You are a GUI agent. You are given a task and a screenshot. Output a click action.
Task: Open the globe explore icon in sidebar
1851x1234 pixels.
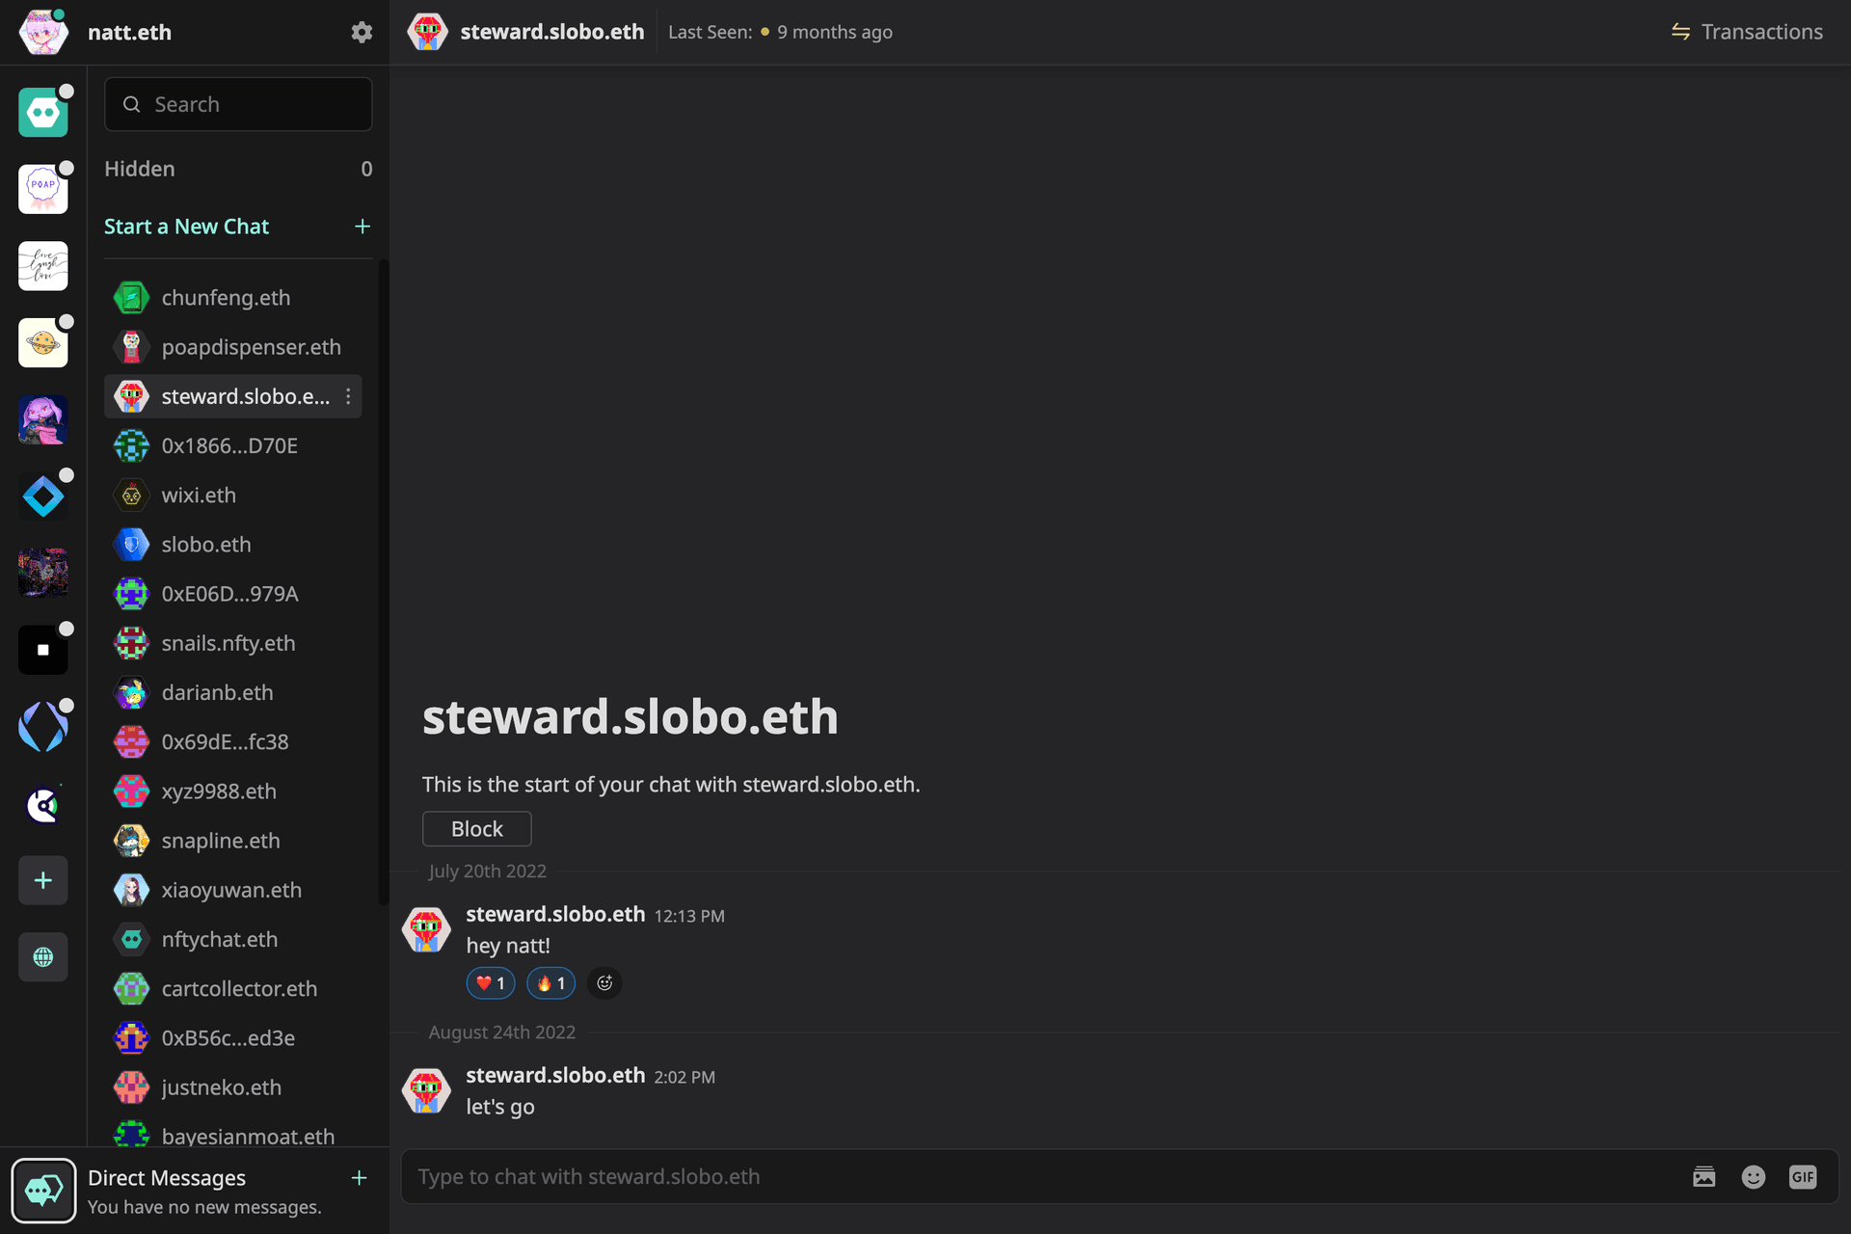point(43,957)
